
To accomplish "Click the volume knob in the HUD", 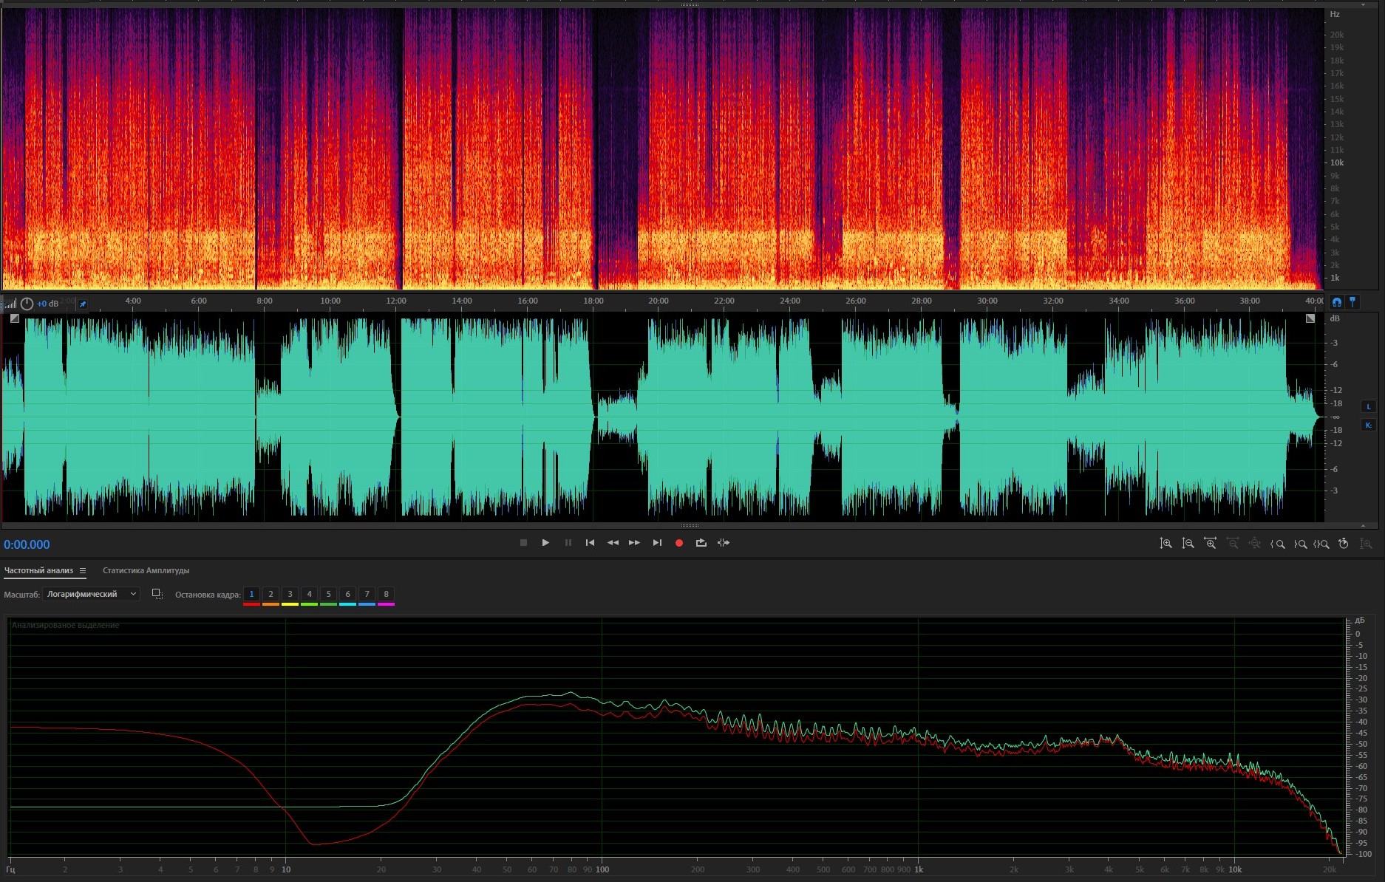I will (x=27, y=304).
